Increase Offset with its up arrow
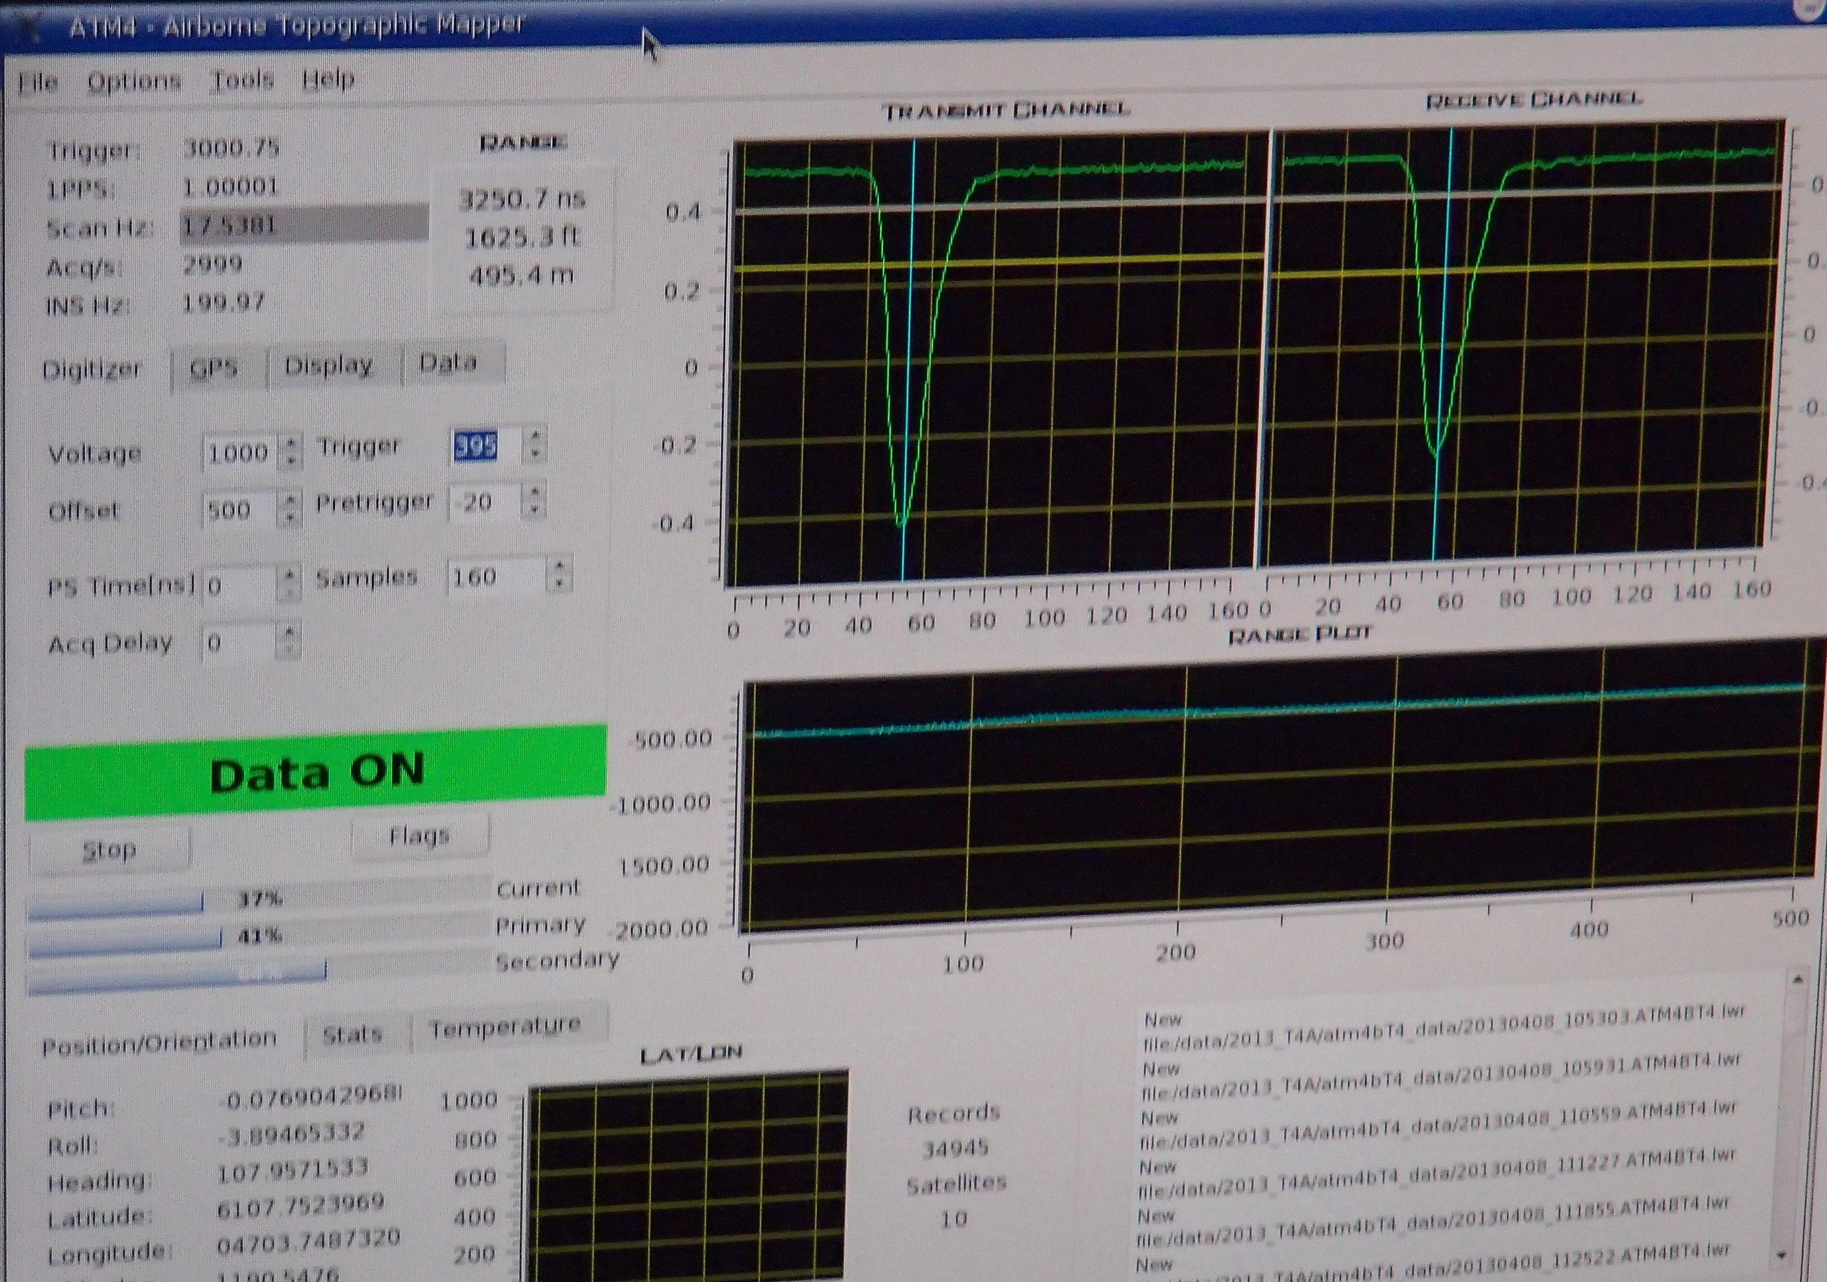The width and height of the screenshot is (1827, 1282). point(291,500)
